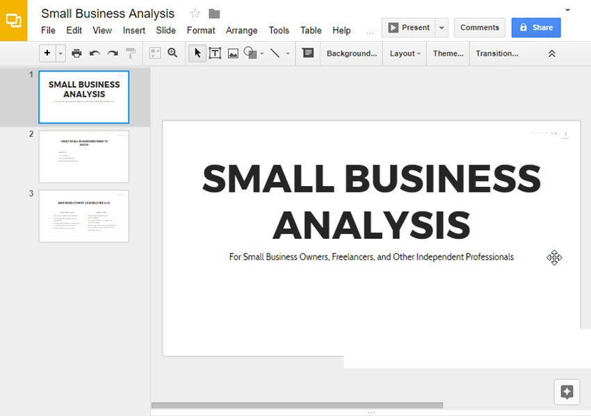Click the Share button
591x416 pixels.
click(535, 27)
